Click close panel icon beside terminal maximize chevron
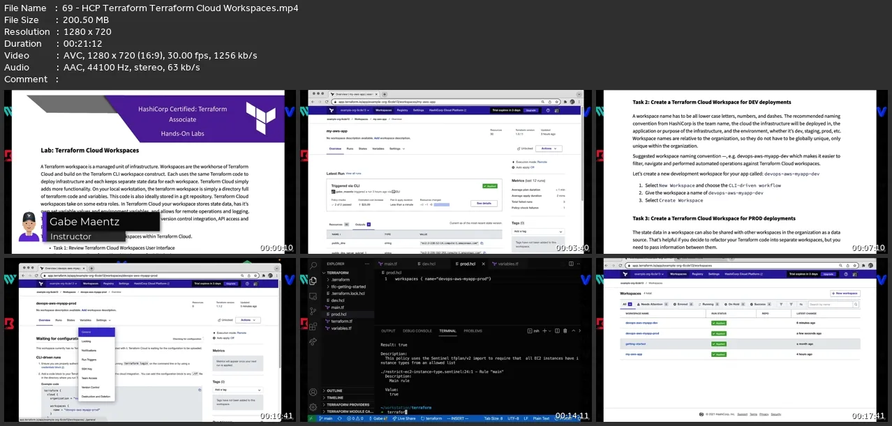 pos(580,331)
